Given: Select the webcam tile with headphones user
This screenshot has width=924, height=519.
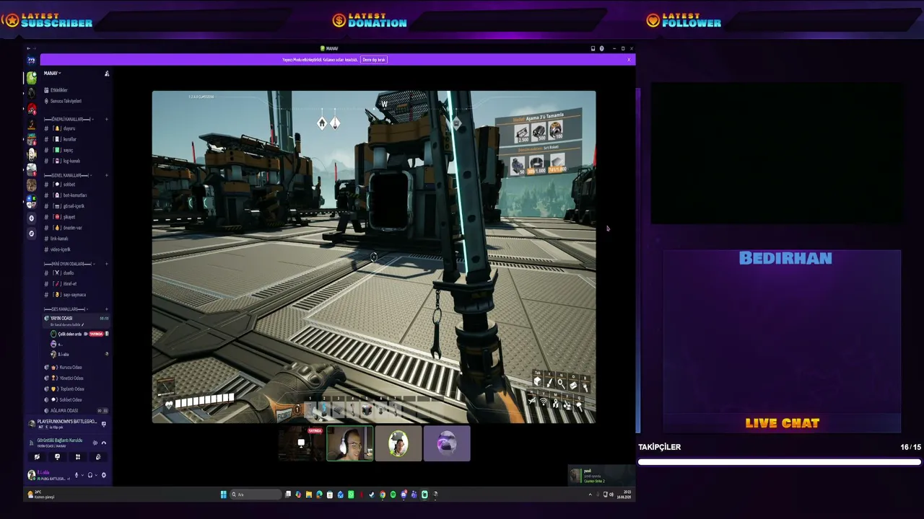Looking at the screenshot, I should pyautogui.click(x=350, y=443).
